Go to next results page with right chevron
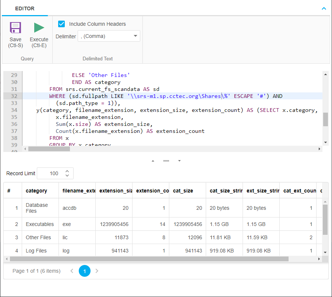The image size is (332, 297). coord(96,271)
